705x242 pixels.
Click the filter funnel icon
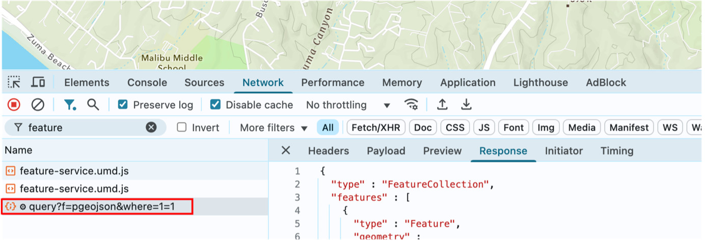70,105
